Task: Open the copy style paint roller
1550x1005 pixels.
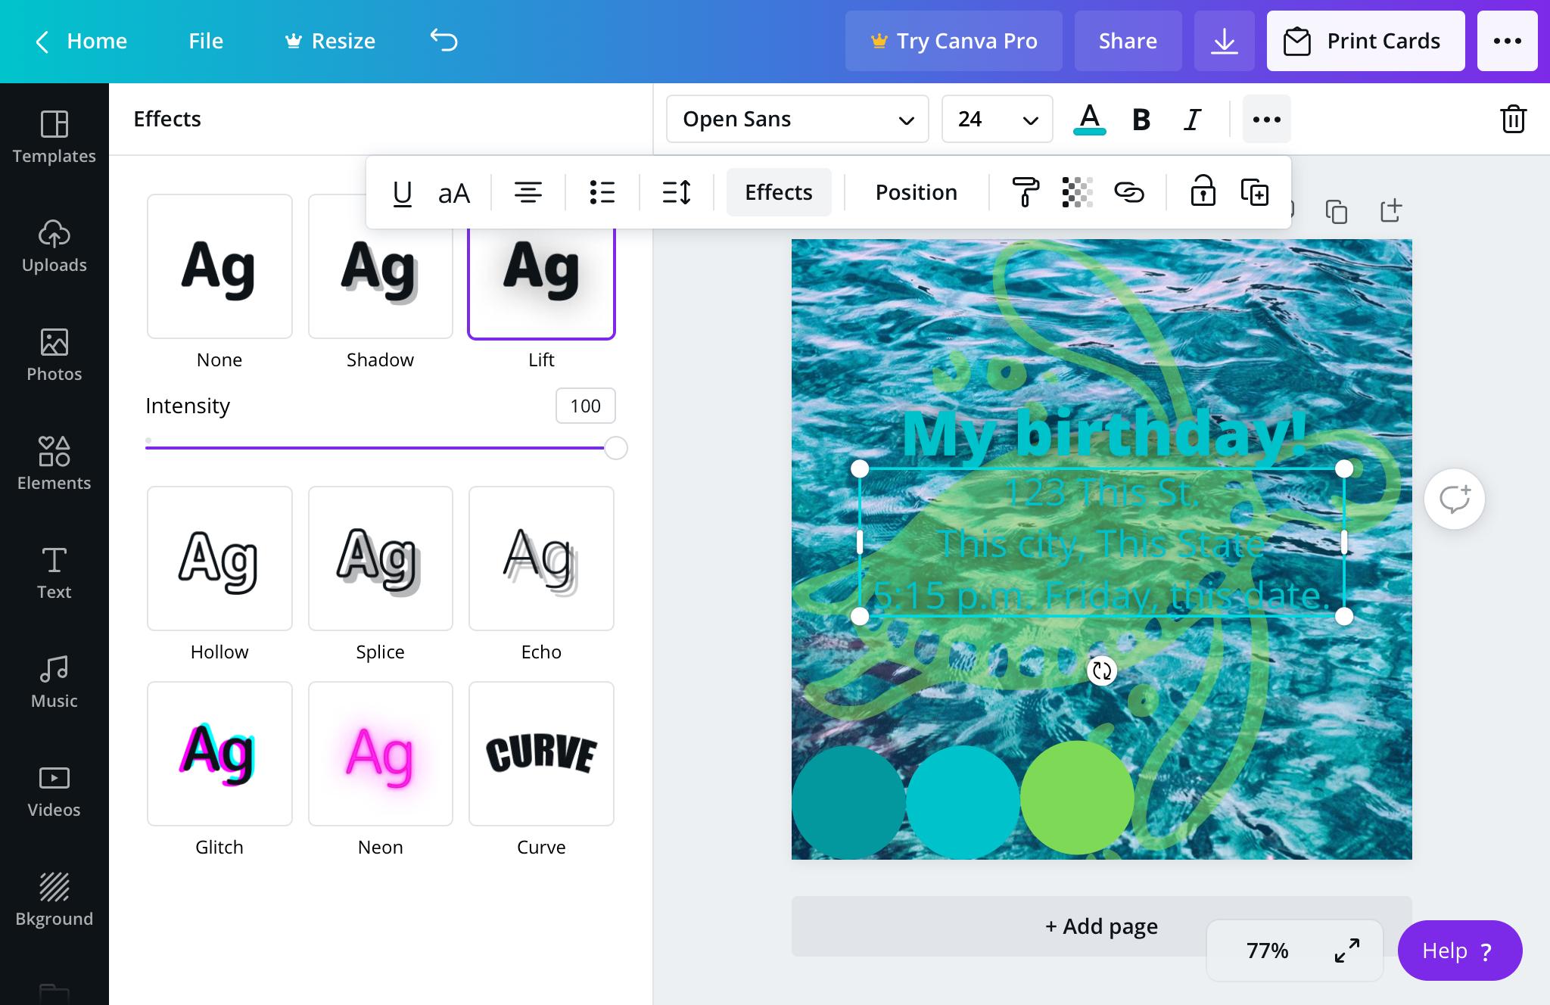Action: [x=1025, y=192]
